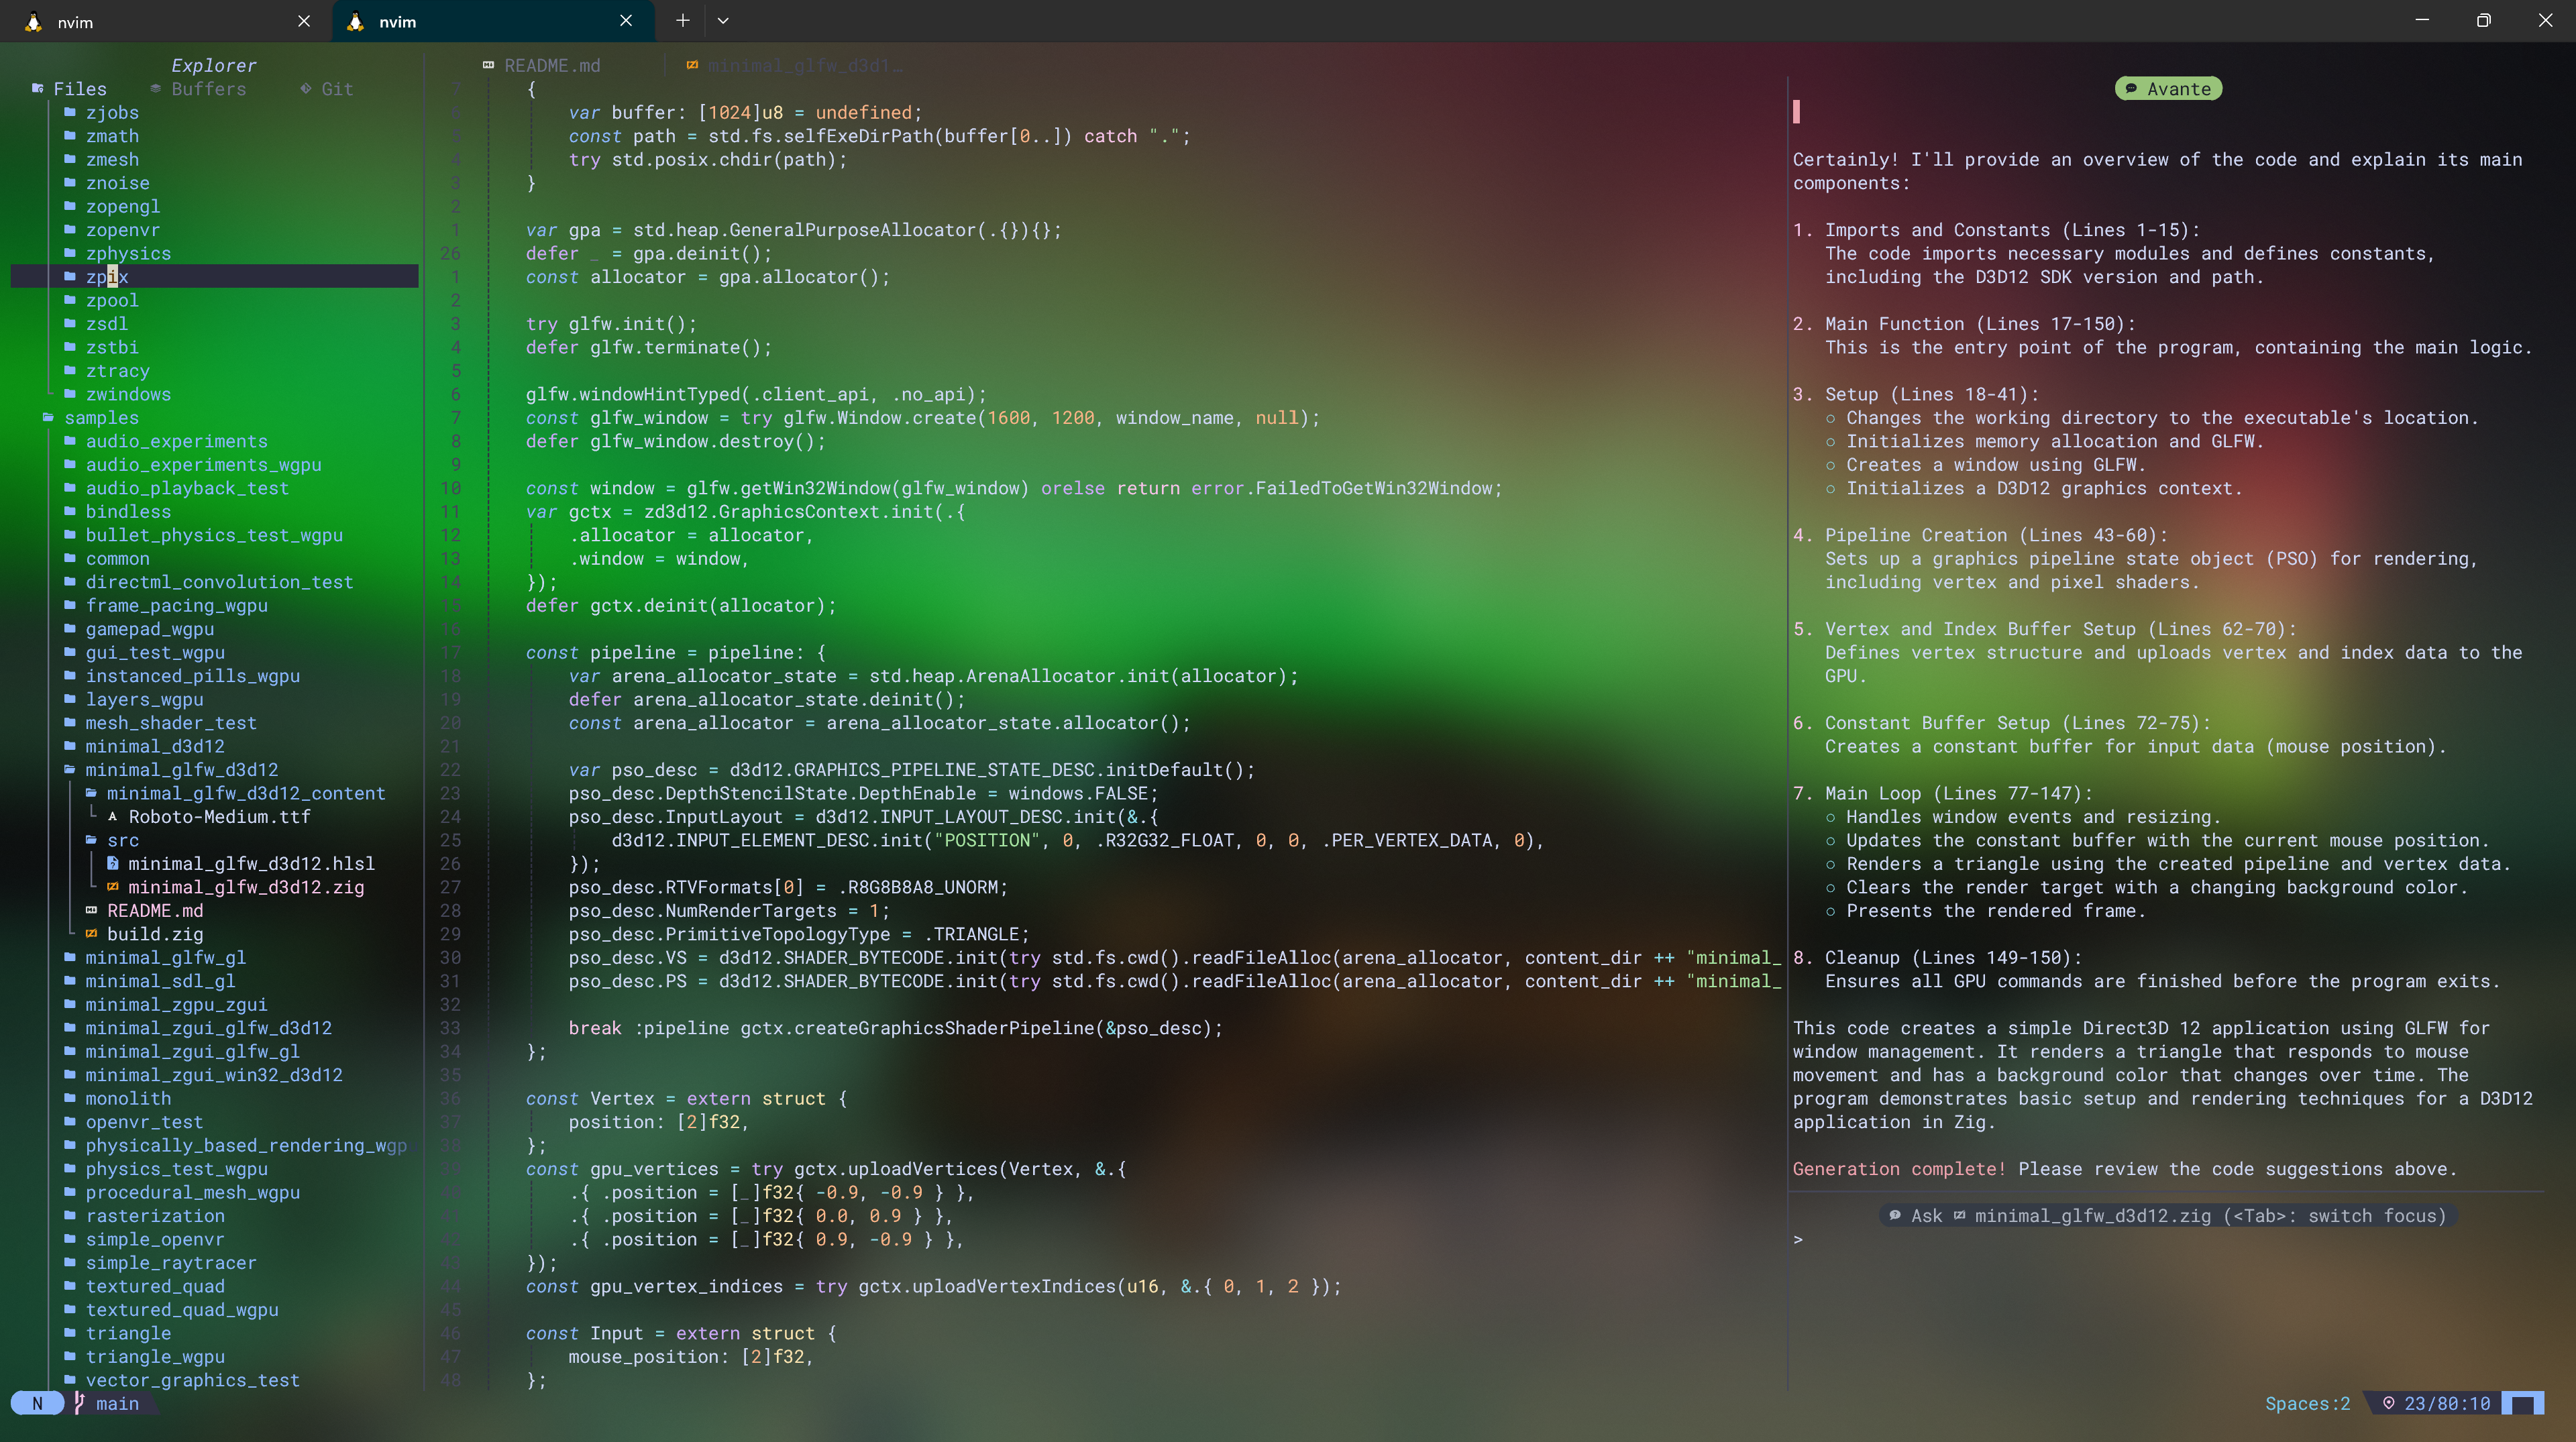Open the terminal new-tab dropdown chevron
This screenshot has height=1442, width=2576.
point(723,21)
